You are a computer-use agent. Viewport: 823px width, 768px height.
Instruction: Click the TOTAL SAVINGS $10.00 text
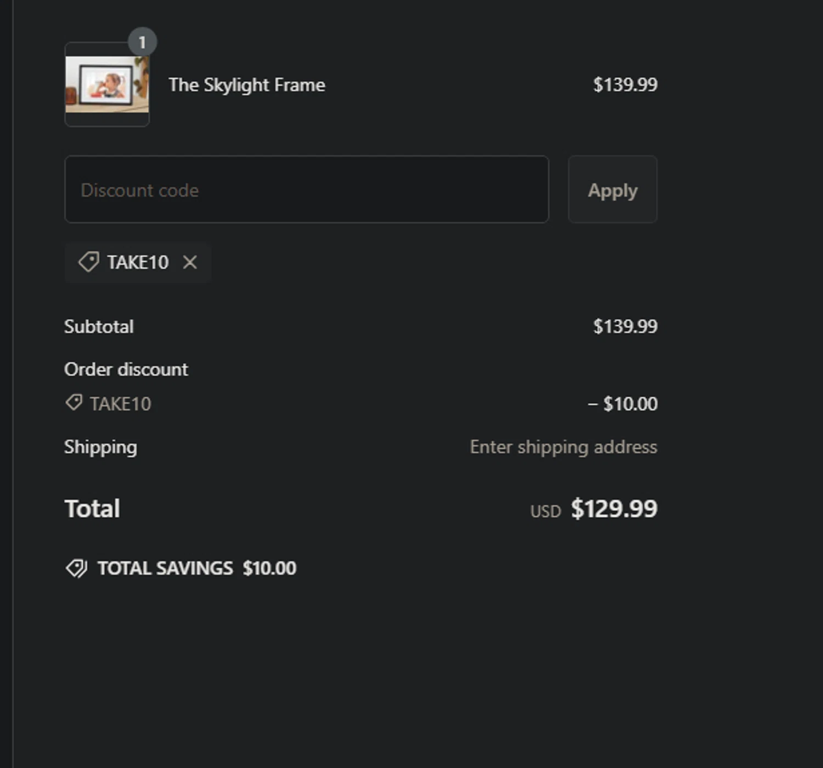pos(197,568)
